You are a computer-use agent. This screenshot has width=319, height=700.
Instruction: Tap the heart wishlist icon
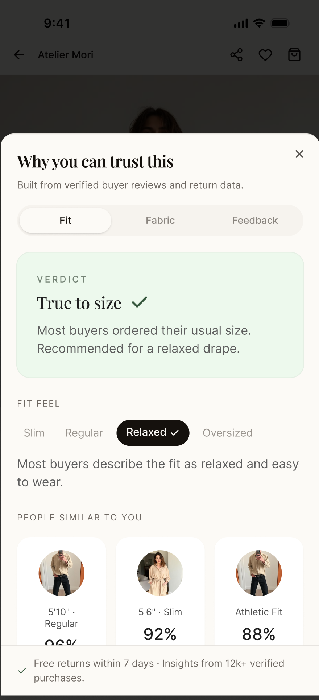[x=265, y=55]
